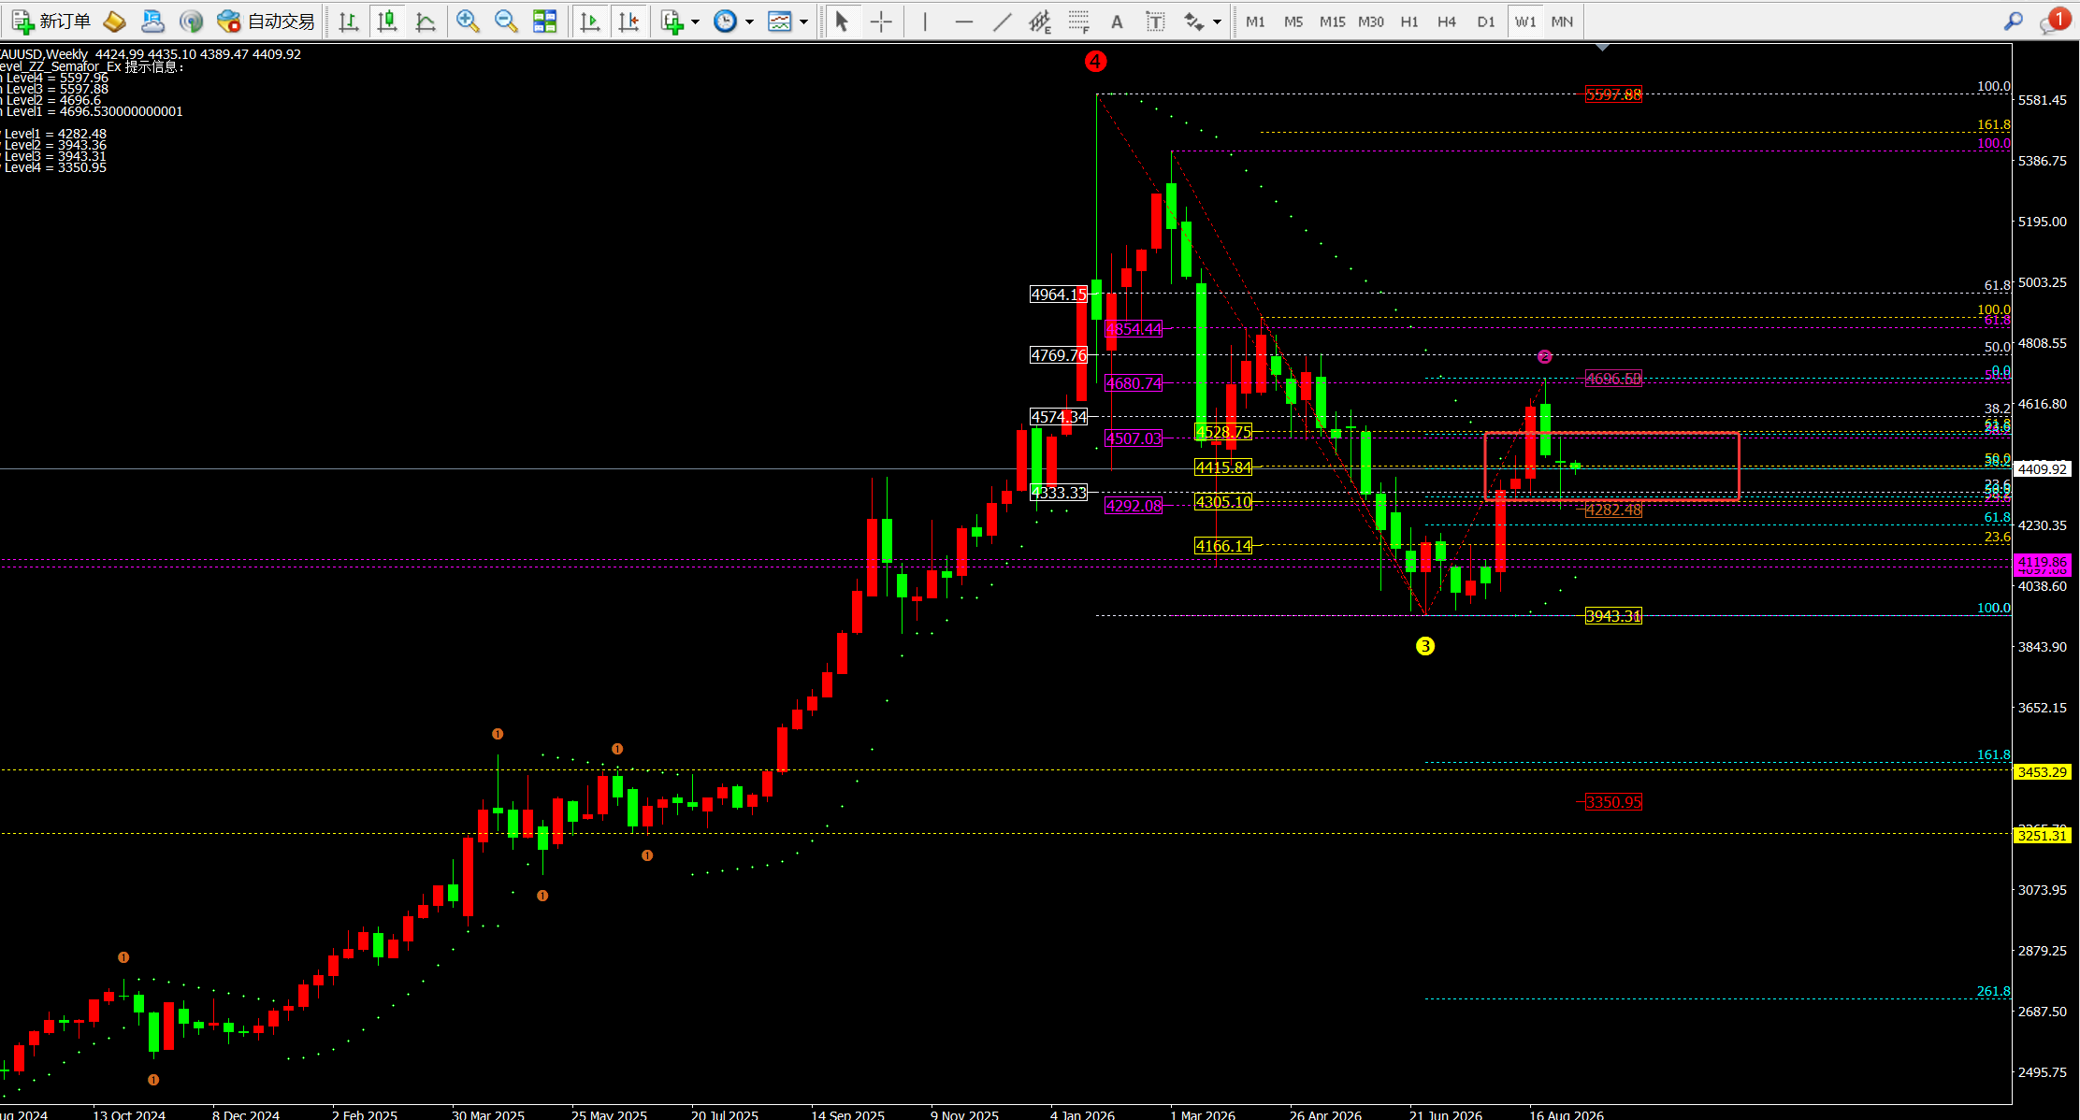This screenshot has height=1120, width=2080.
Task: Open the tile windows layout icon
Action: (x=544, y=21)
